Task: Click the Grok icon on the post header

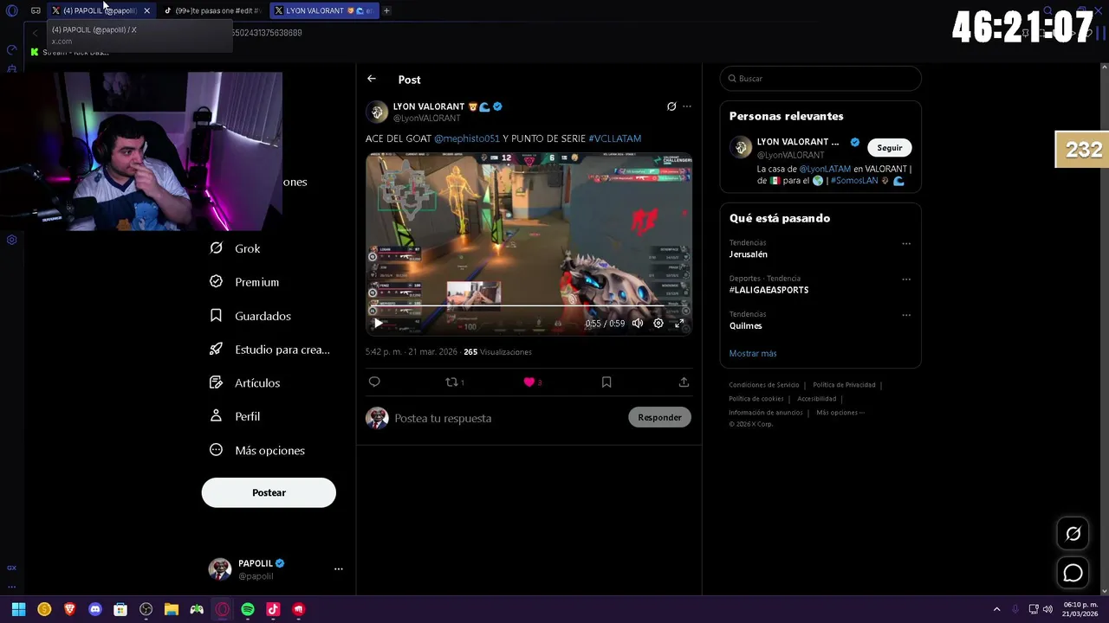Action: point(671,106)
